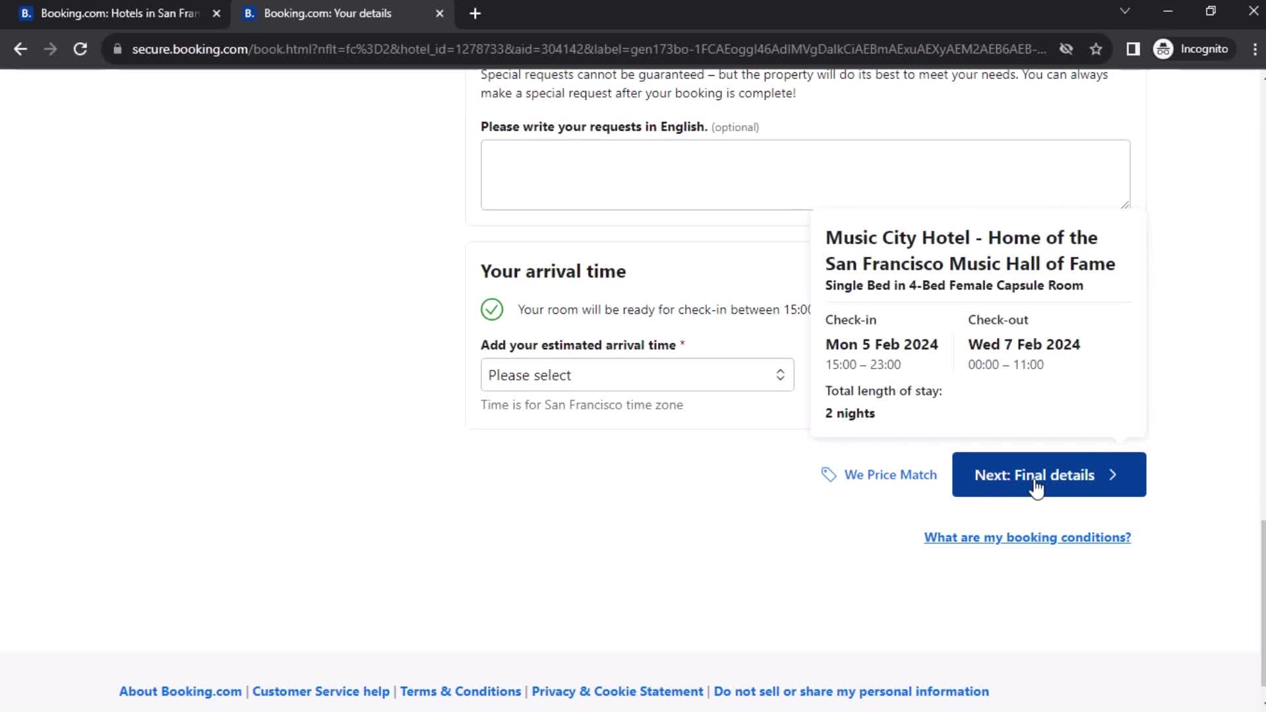Reload the current page
The width and height of the screenshot is (1266, 712).
click(80, 49)
